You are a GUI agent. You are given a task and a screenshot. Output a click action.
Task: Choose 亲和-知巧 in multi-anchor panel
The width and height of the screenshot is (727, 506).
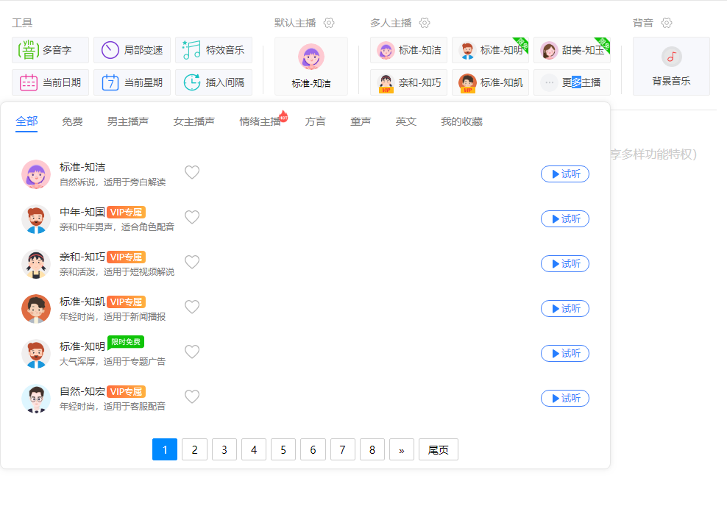pyautogui.click(x=408, y=82)
